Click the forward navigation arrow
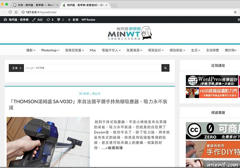The width and height of the screenshot is (240, 168). tap(4, 12)
